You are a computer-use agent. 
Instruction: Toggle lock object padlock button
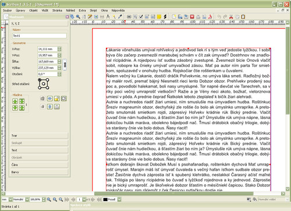pyautogui.click(x=56, y=99)
